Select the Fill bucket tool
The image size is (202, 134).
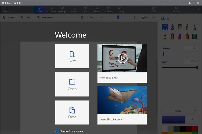pyautogui.click(x=194, y=36)
